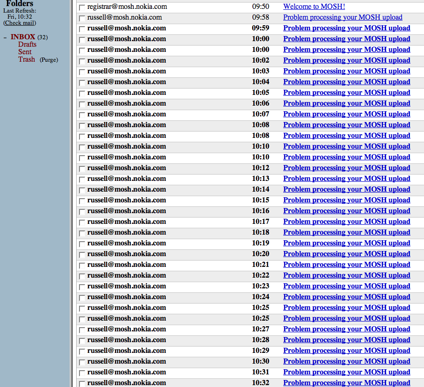
Task: Click the 10:12 time cell
Action: [261, 168]
